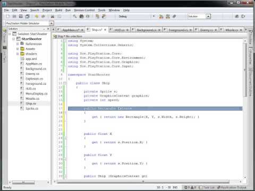The height and width of the screenshot is (191, 255).
Task: Open the Tools menu
Action: (x=101, y=10)
